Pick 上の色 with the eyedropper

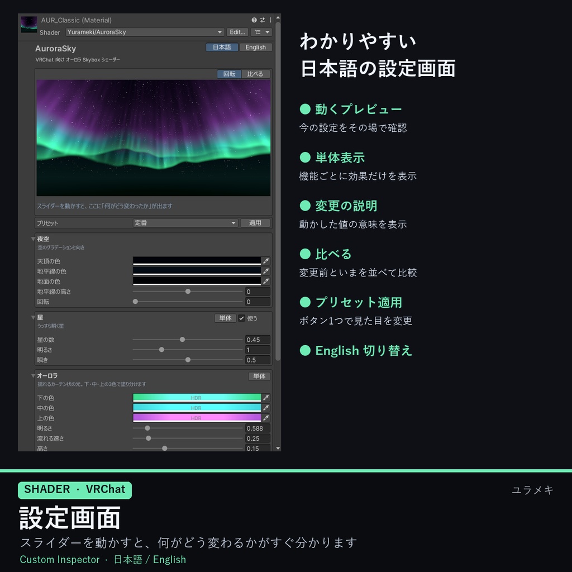tap(266, 418)
